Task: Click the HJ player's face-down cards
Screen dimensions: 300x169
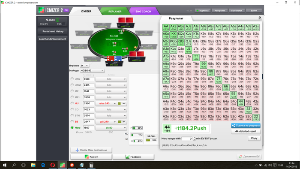Action: point(126,20)
